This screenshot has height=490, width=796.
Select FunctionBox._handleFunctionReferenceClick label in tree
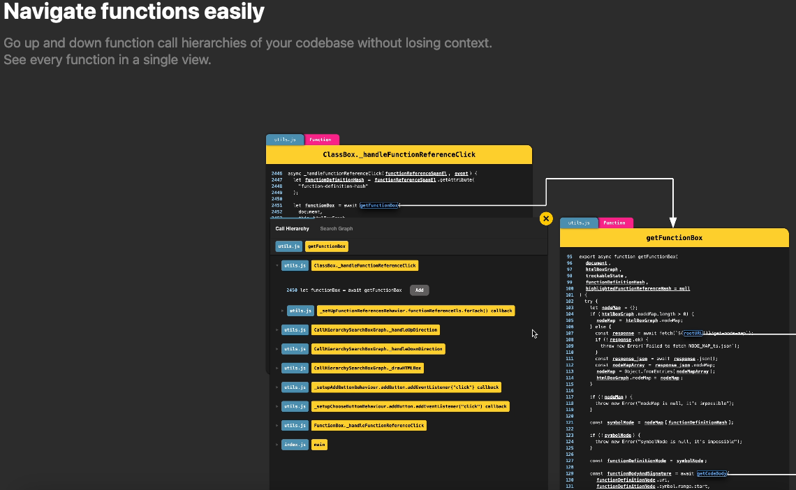369,426
